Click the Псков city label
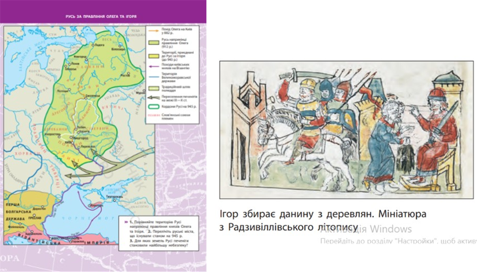 pos(74,64)
